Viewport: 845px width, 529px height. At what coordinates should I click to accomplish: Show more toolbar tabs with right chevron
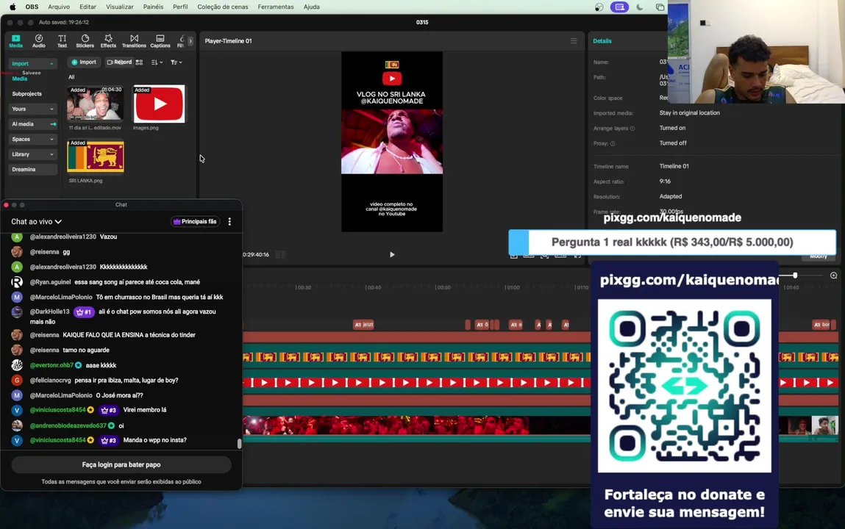pyautogui.click(x=190, y=41)
